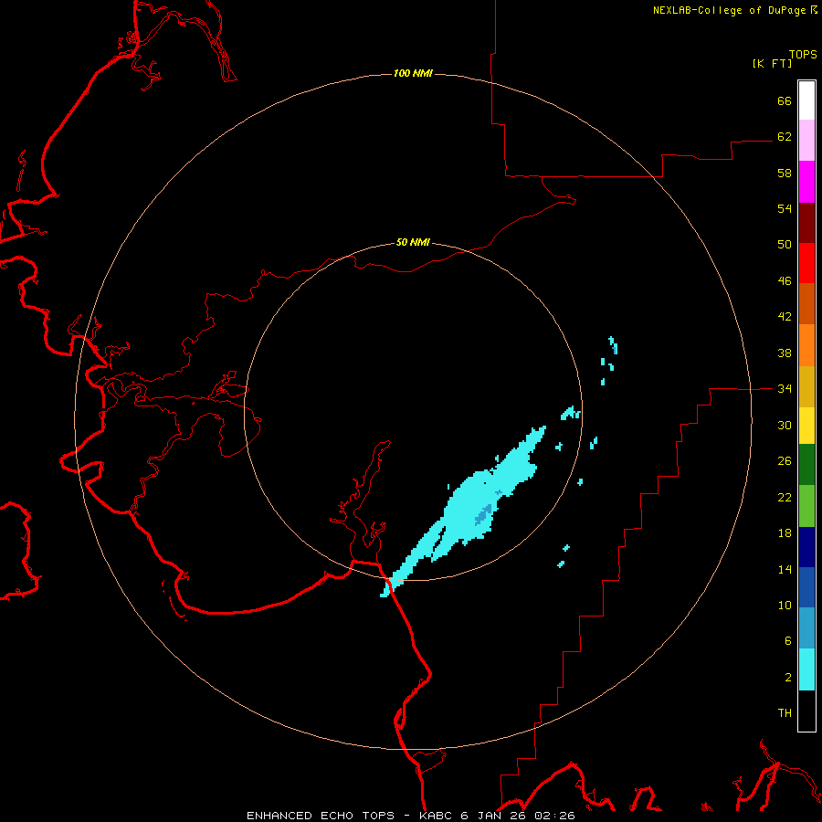Click the legend value '10'
The image size is (822, 822).
coord(785,605)
